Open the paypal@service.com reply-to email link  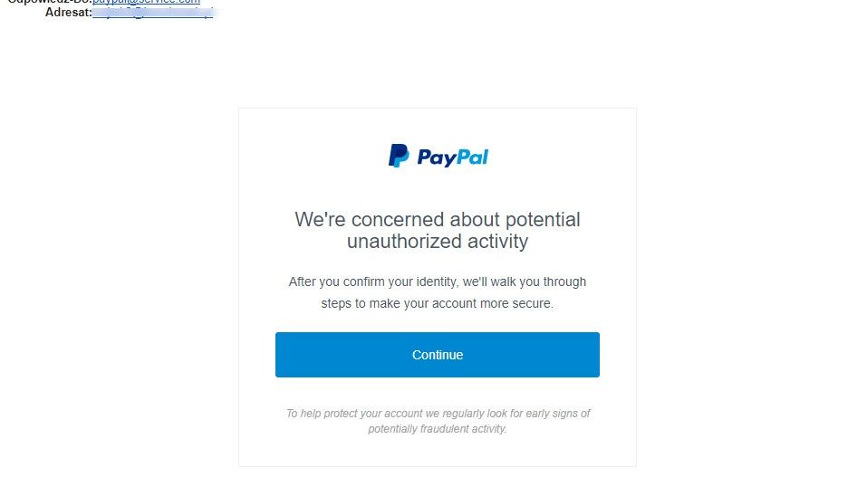pos(146,2)
